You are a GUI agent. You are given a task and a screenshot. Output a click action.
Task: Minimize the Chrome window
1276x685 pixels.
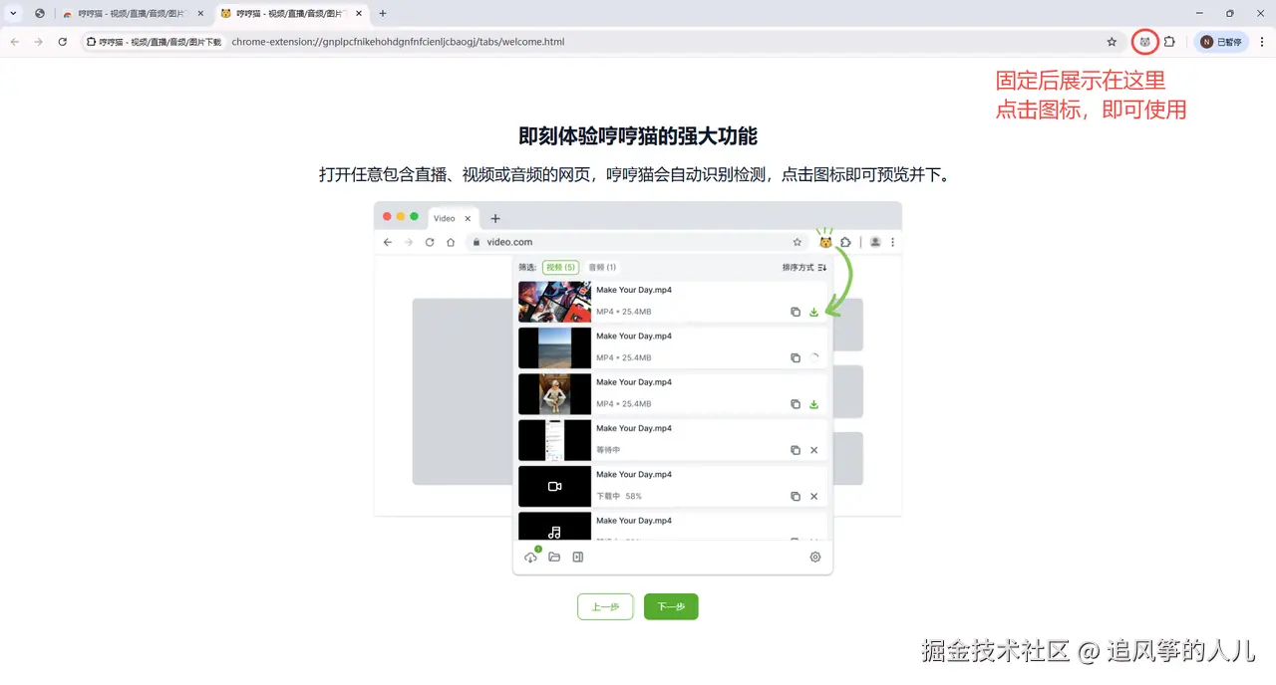coord(1199,13)
